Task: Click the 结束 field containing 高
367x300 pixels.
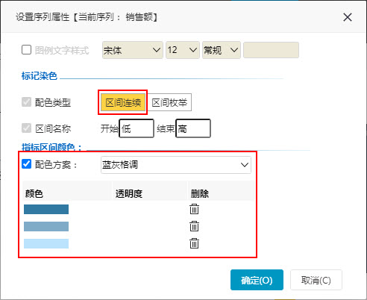Action: tap(193, 128)
